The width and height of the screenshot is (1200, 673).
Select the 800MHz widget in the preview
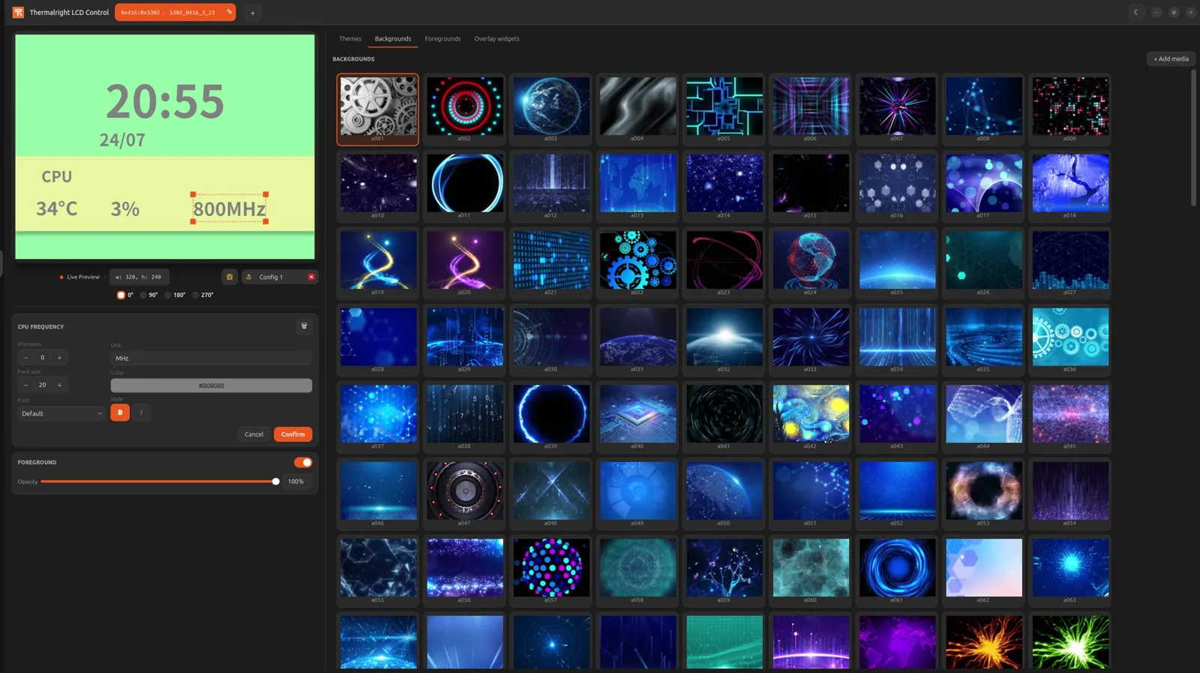(229, 209)
